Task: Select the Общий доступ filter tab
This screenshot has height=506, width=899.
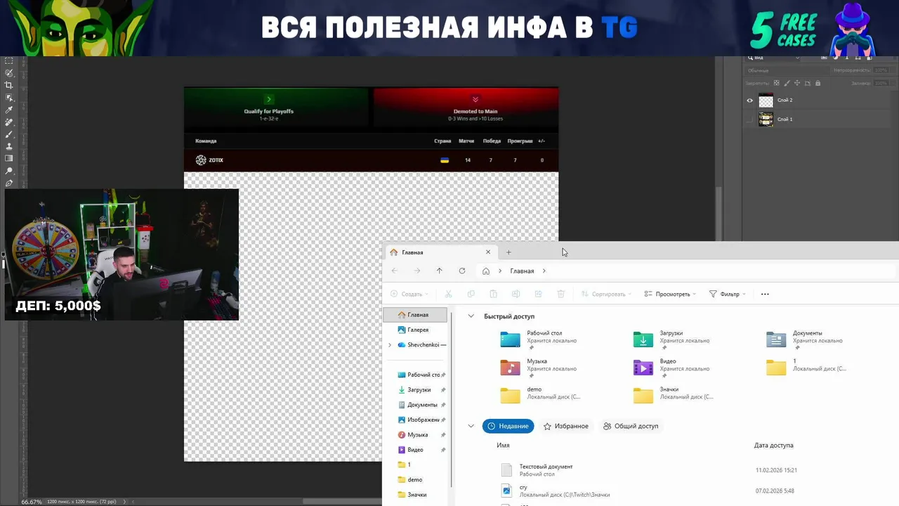Action: click(x=631, y=426)
